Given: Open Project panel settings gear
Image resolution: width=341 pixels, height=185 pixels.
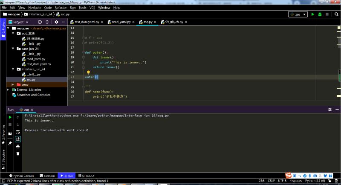Looking at the screenshot, I should tap(57, 22).
